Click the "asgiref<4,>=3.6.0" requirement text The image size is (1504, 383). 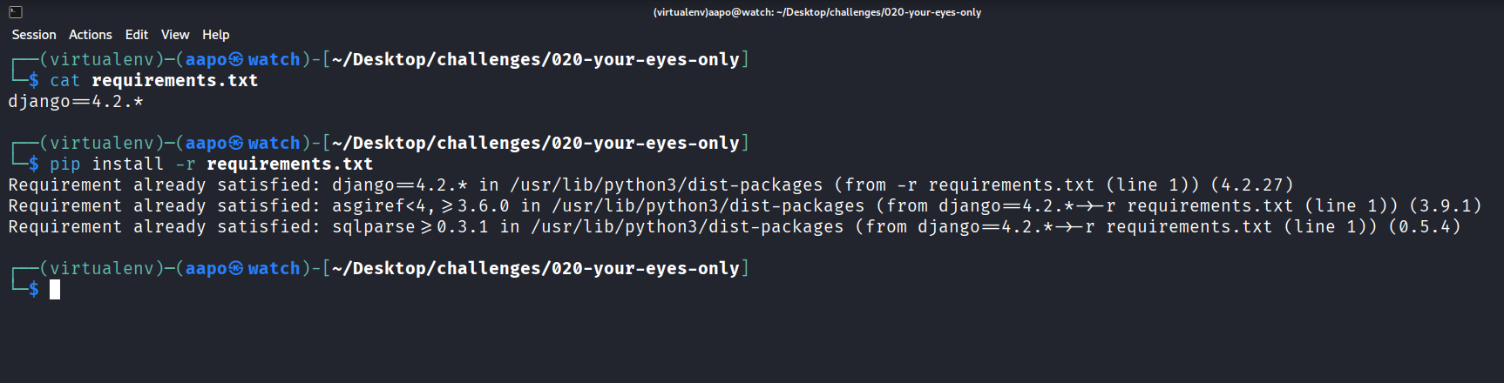pyautogui.click(x=420, y=206)
